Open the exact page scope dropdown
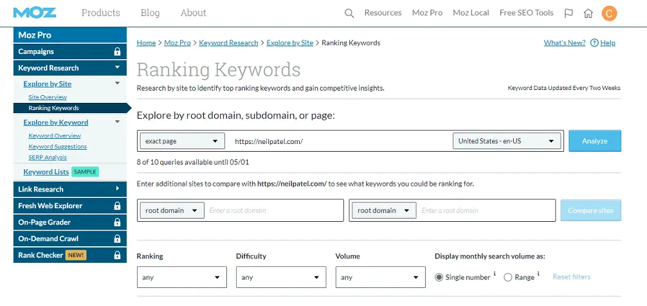Image resolution: width=647 pixels, height=306 pixels. point(183,141)
